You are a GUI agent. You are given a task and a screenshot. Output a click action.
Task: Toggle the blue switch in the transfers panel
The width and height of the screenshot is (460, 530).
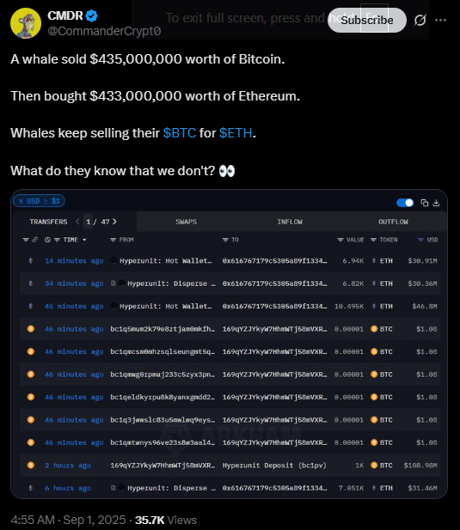click(x=405, y=203)
